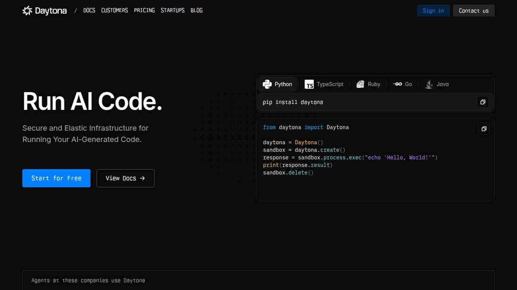Click 'daytona = Daytona()' code line
Screen dimensions: 517x290
[293, 142]
